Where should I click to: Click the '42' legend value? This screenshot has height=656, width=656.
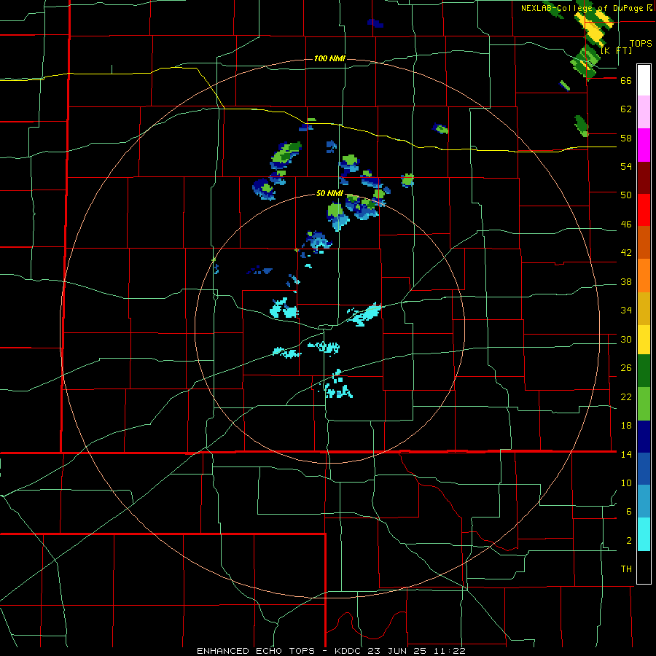pos(626,253)
